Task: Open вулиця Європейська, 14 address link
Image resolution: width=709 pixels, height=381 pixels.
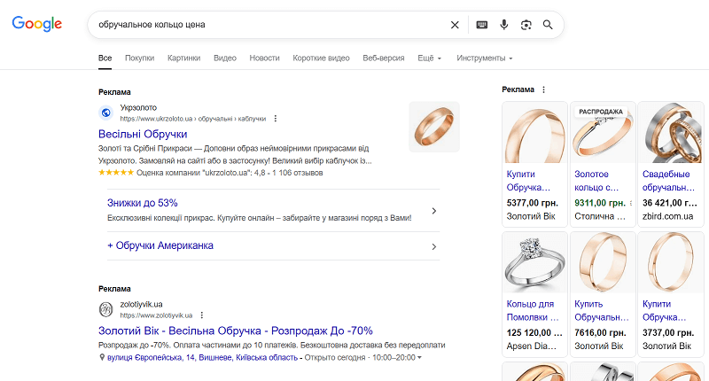Action: pyautogui.click(x=202, y=357)
